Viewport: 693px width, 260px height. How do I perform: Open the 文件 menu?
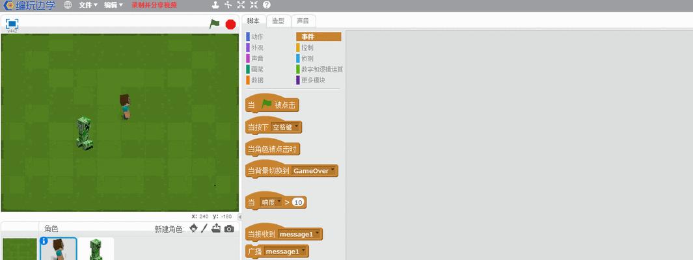pyautogui.click(x=88, y=5)
